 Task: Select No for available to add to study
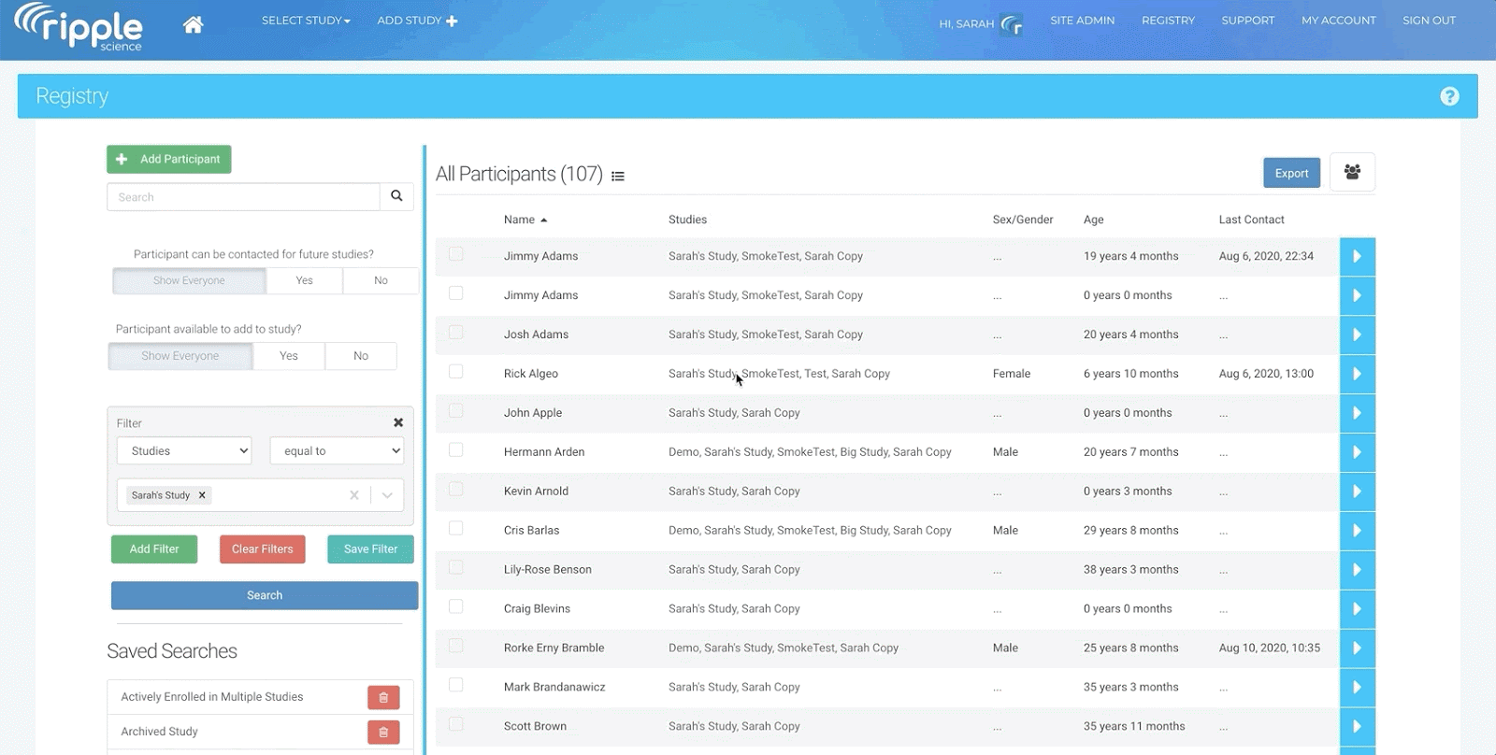[x=361, y=356]
